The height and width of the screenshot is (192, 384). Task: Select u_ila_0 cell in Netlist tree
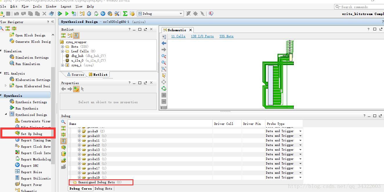tap(77, 60)
